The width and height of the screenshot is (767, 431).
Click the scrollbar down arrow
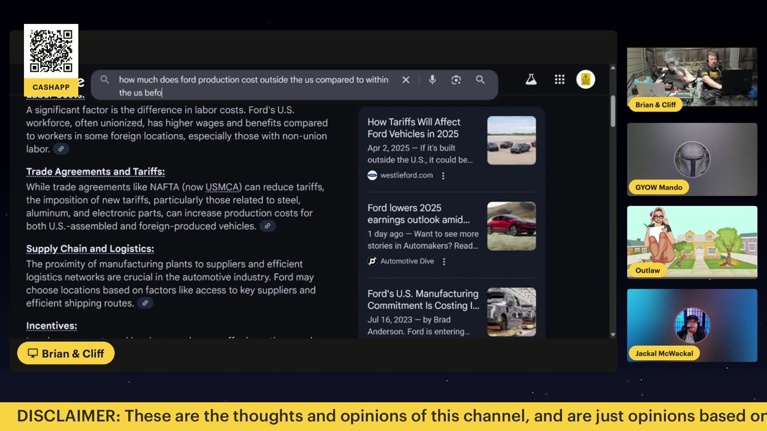(x=612, y=335)
